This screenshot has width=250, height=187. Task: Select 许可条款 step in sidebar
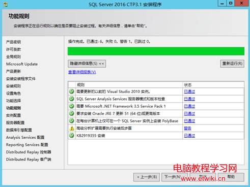13,49
